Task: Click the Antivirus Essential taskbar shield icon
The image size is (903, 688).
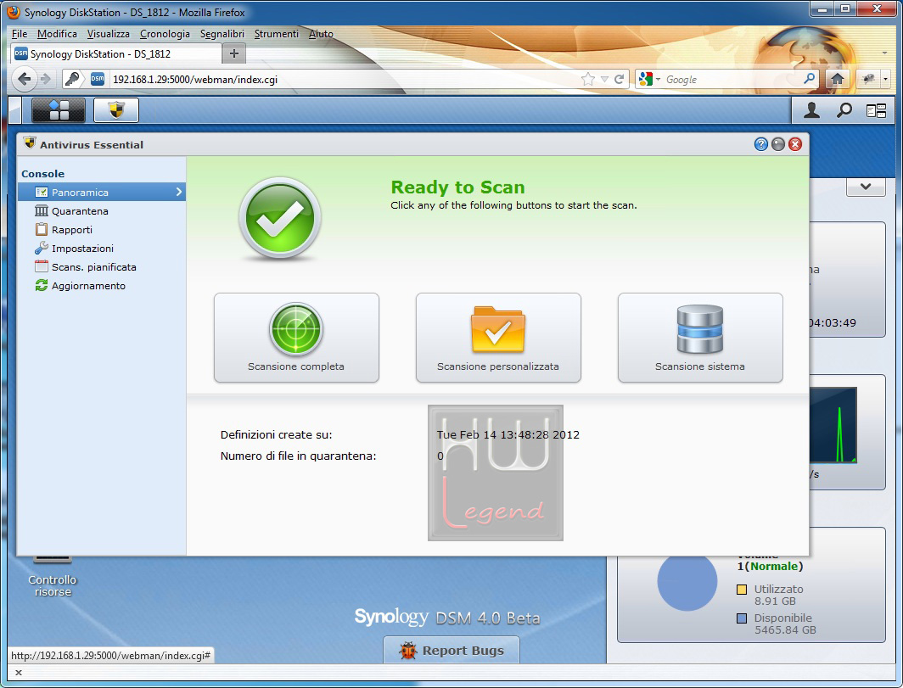Action: 116,110
